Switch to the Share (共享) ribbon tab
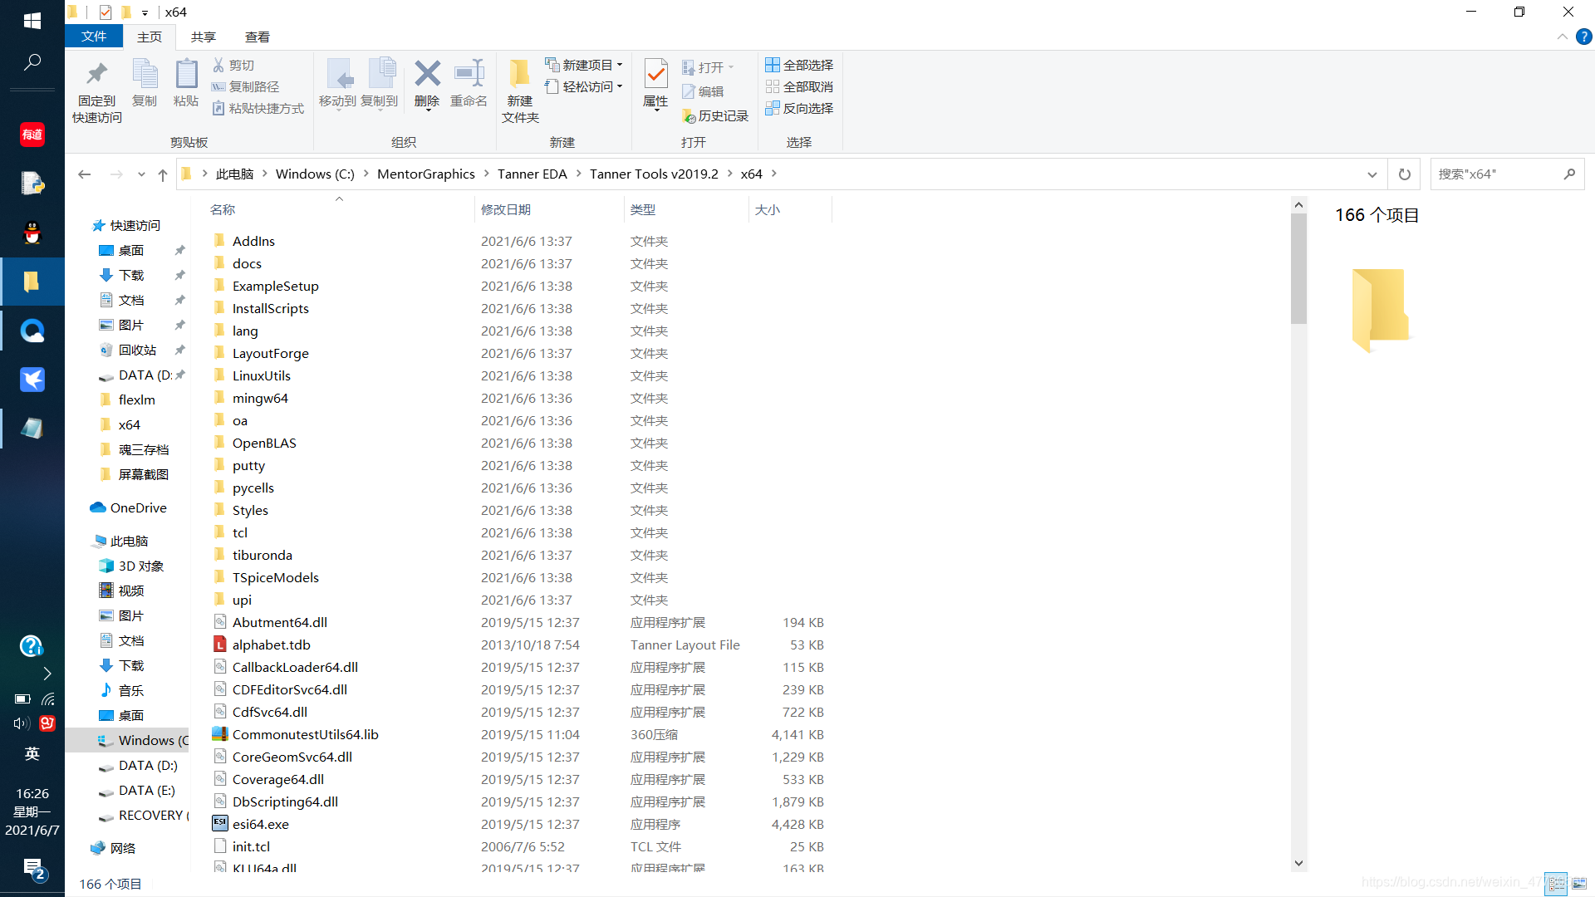Screen dimensions: 1595x897 click(x=203, y=37)
